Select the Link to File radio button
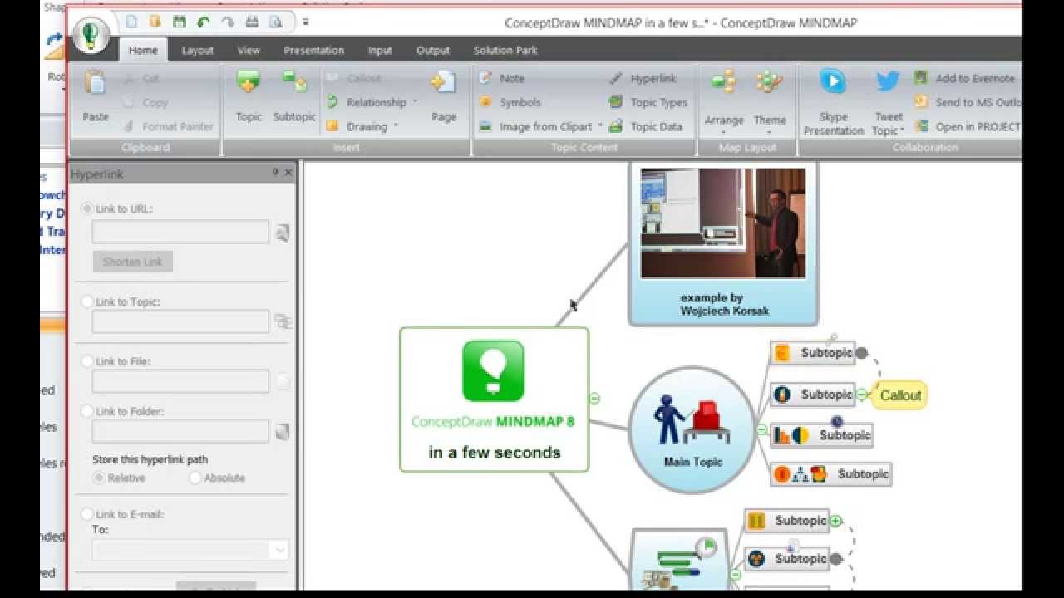Viewport: 1064px width, 598px height. pyautogui.click(x=87, y=361)
